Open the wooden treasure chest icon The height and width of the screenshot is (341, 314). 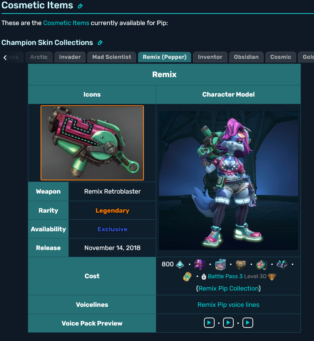click(241, 264)
